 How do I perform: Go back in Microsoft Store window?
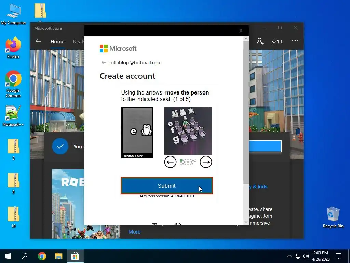(38, 41)
